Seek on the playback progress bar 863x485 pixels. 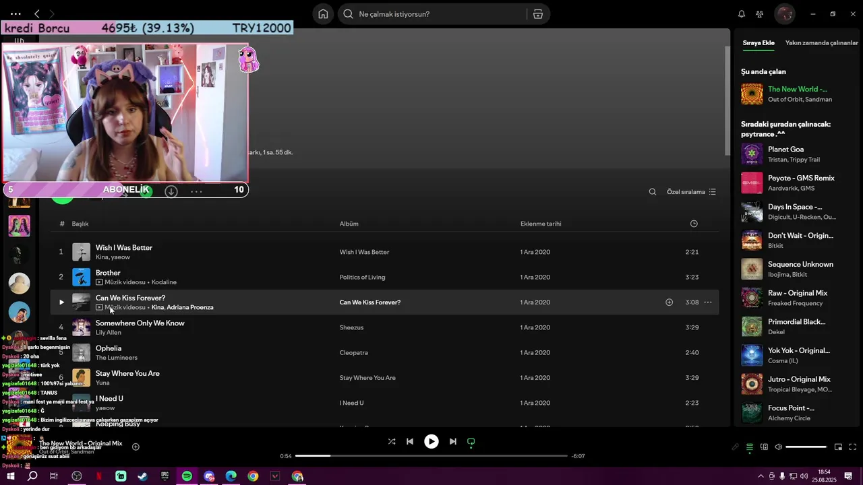coord(431,456)
